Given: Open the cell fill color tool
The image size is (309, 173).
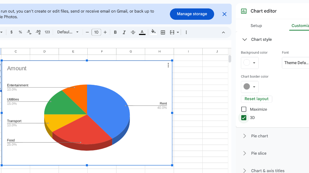Looking at the screenshot, I should 153,32.
